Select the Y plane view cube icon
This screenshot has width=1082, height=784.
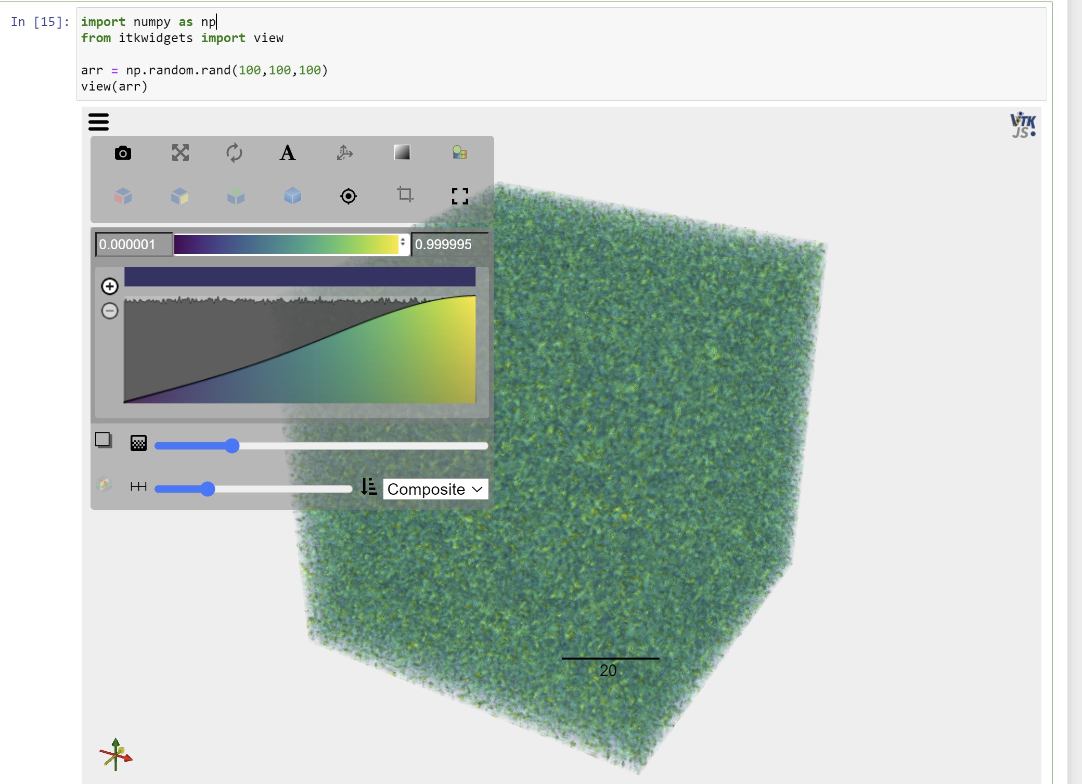pos(180,196)
